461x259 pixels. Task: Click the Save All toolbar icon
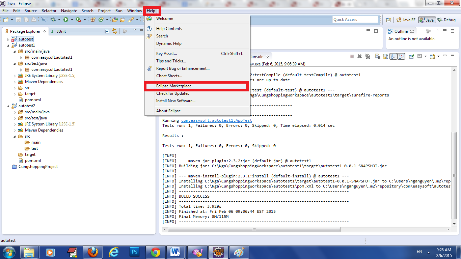pyautogui.click(x=26, y=20)
